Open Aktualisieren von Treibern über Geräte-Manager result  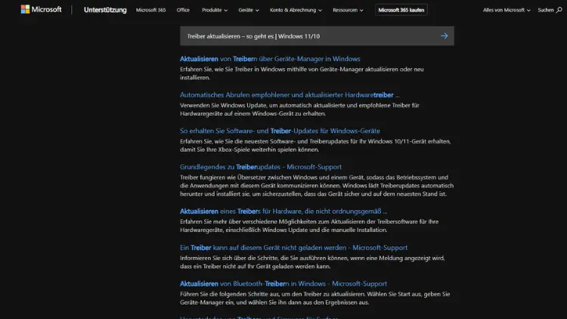click(x=270, y=59)
